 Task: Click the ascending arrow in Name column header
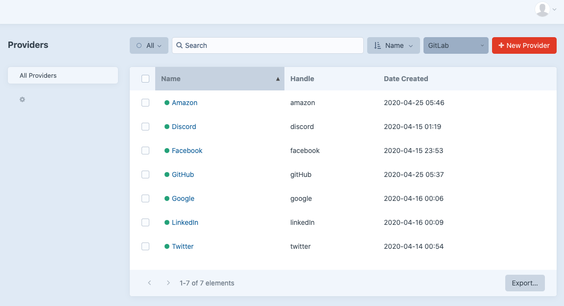(278, 79)
